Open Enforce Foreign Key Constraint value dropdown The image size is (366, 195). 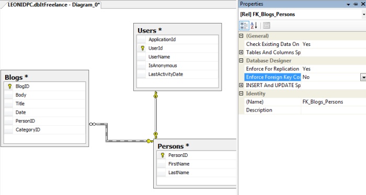tap(363, 77)
